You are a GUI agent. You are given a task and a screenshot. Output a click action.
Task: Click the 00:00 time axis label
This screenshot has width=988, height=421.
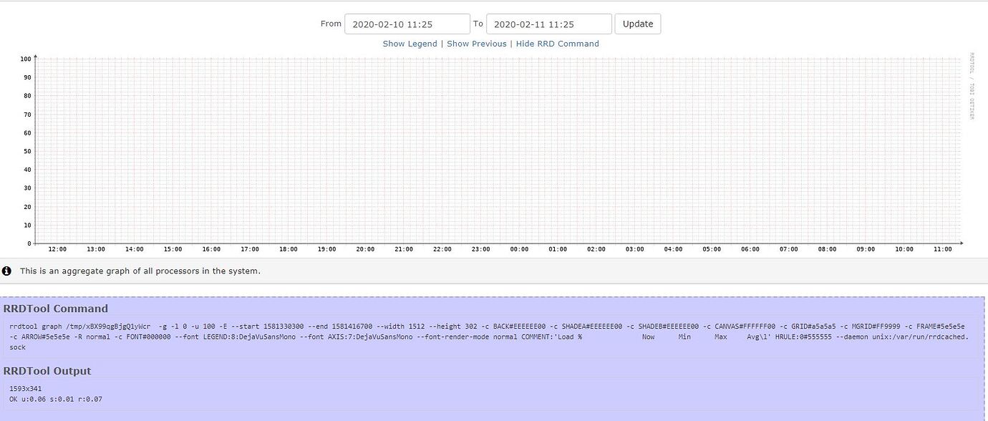pos(519,249)
